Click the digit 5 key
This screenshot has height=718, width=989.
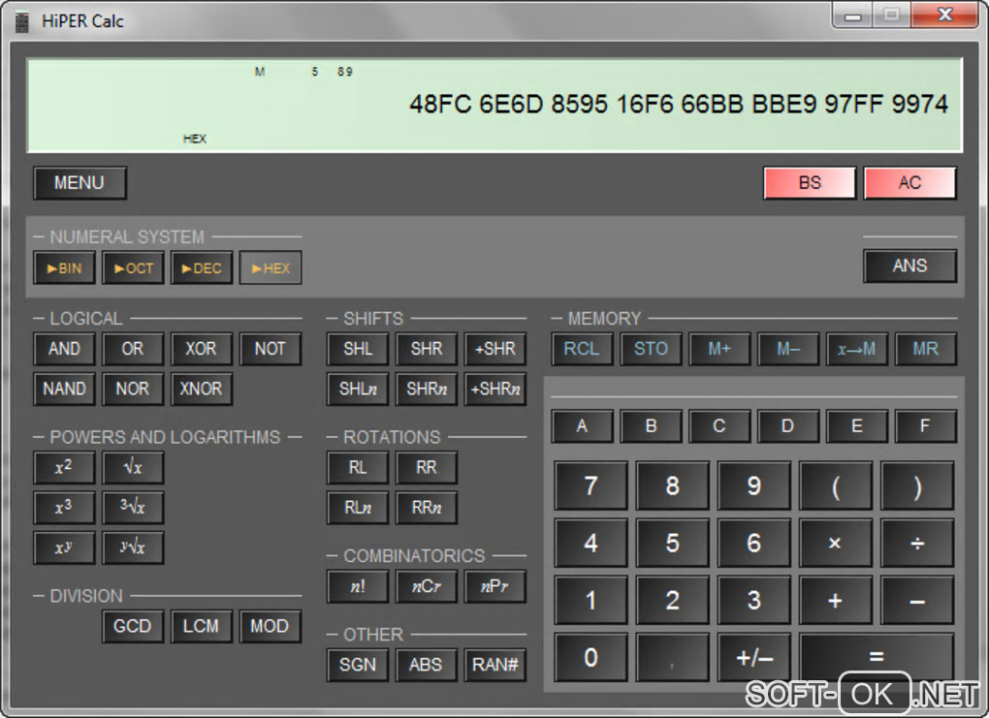(x=672, y=543)
